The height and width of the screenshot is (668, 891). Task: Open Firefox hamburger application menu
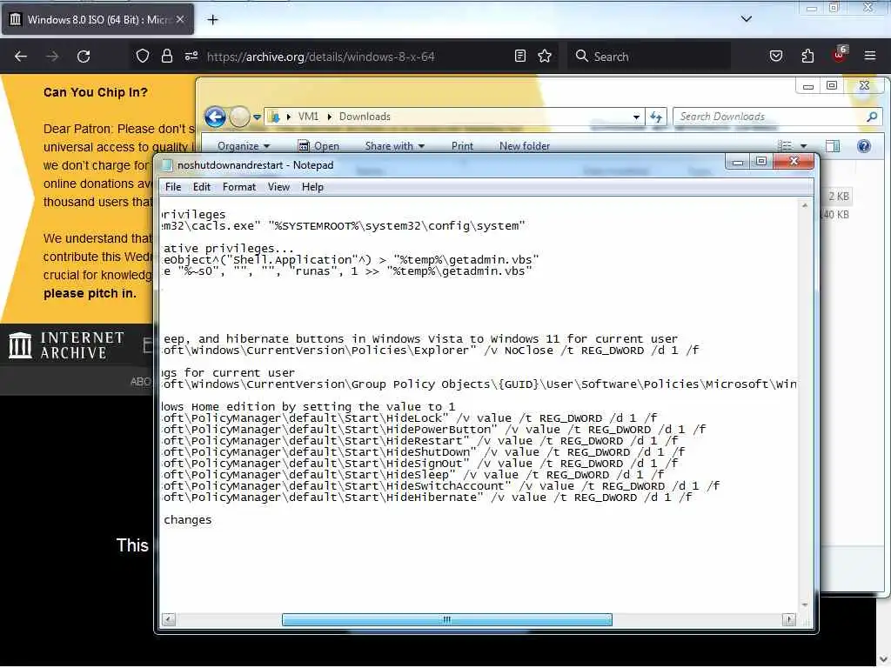pos(870,56)
